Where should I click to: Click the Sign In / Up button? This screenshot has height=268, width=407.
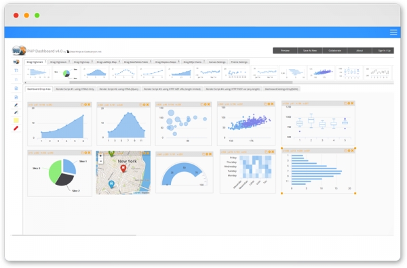[384, 51]
